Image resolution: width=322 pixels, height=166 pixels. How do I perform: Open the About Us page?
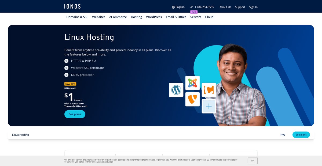click(x=225, y=7)
